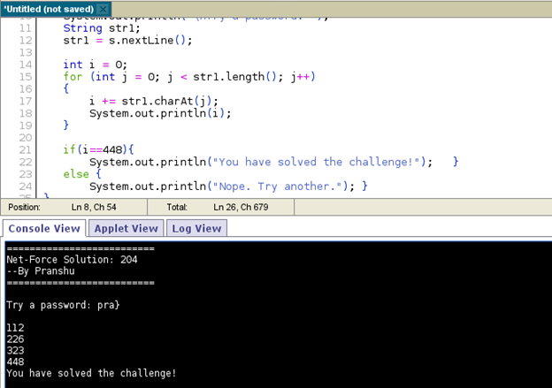Click the "Net-Force Solution: 204" console line
Image resolution: width=552 pixels, height=388 pixels.
72,260
